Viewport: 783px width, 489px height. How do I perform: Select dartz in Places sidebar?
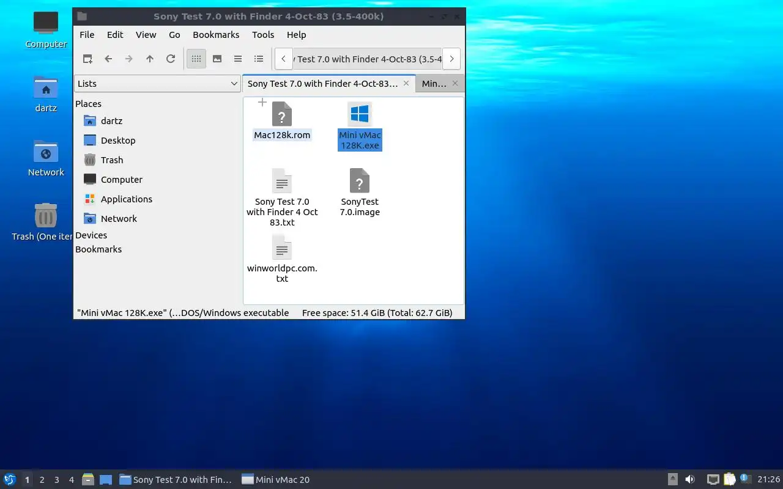111,121
